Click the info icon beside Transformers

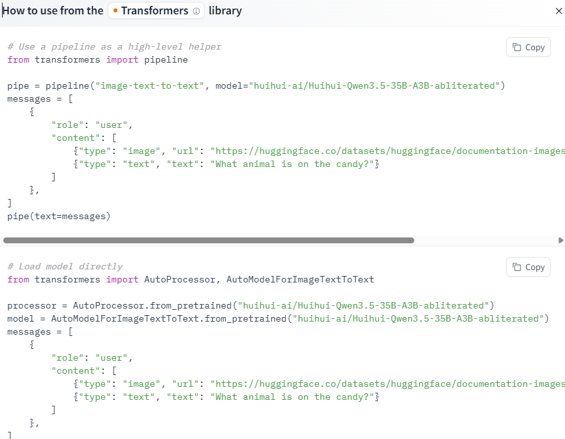pos(196,11)
